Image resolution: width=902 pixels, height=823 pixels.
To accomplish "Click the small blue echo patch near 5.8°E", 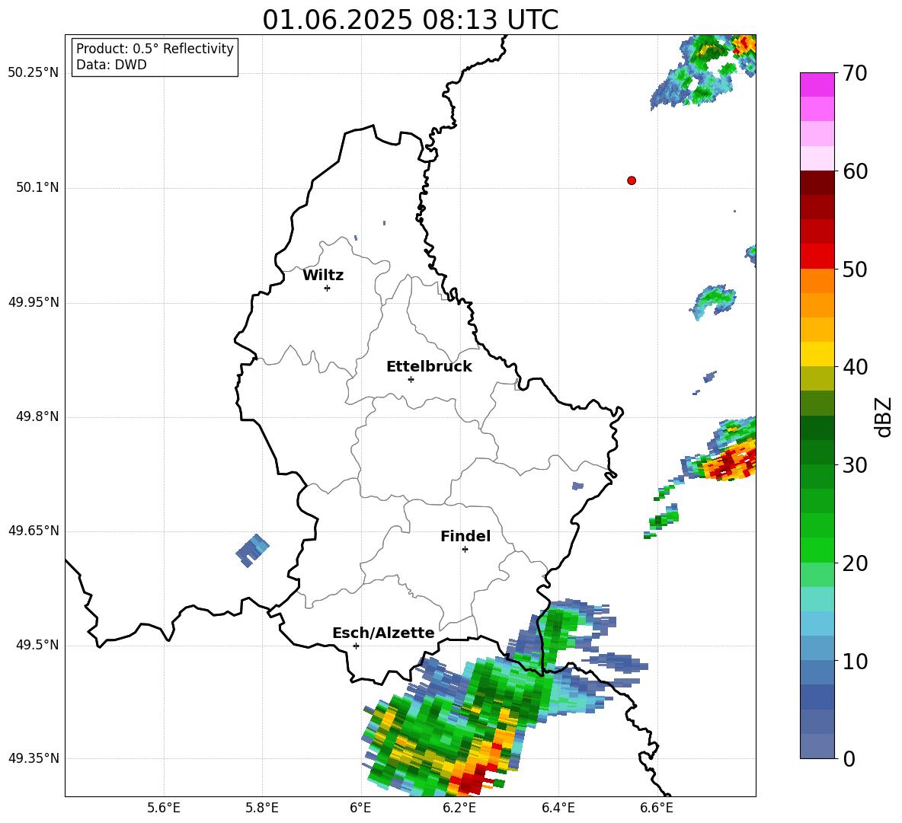I will [252, 550].
